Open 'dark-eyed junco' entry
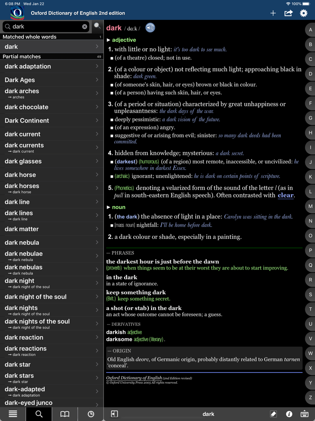This screenshot has height=421, width=315. pos(51,403)
